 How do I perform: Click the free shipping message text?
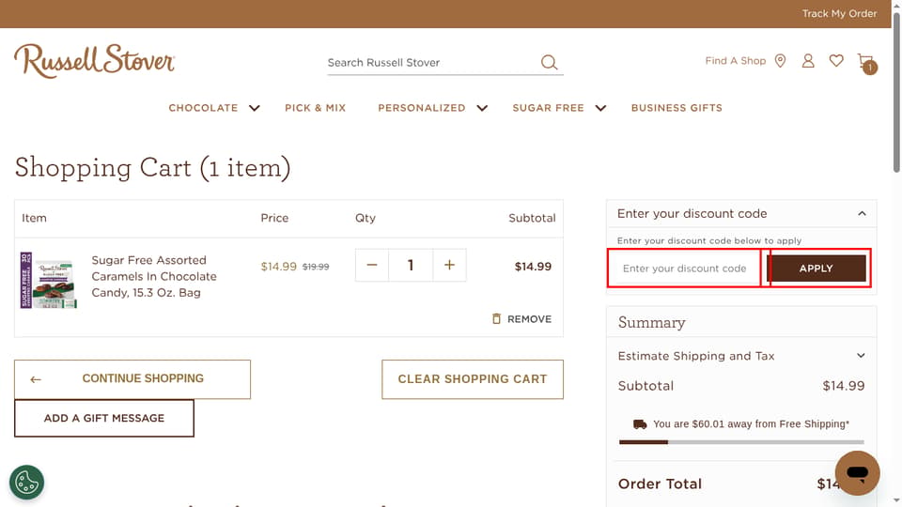point(751,424)
